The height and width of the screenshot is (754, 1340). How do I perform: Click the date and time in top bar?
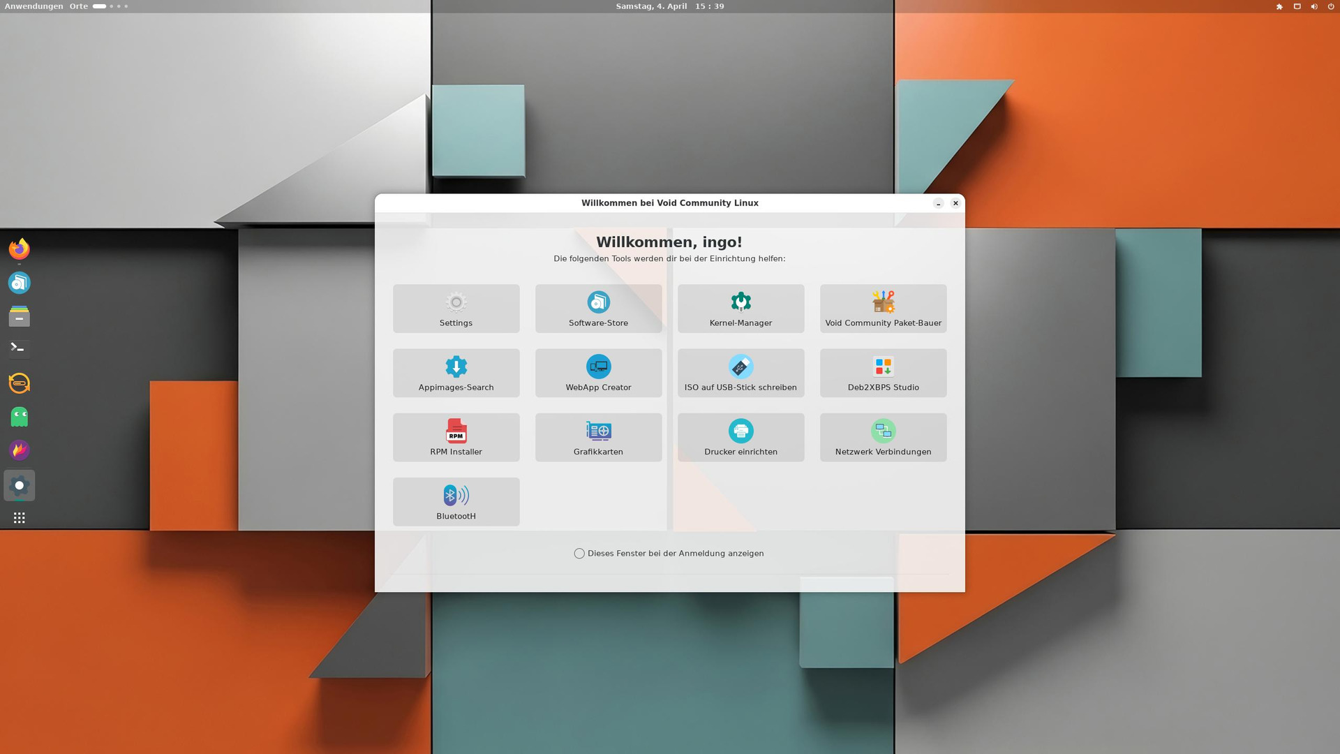coord(669,6)
